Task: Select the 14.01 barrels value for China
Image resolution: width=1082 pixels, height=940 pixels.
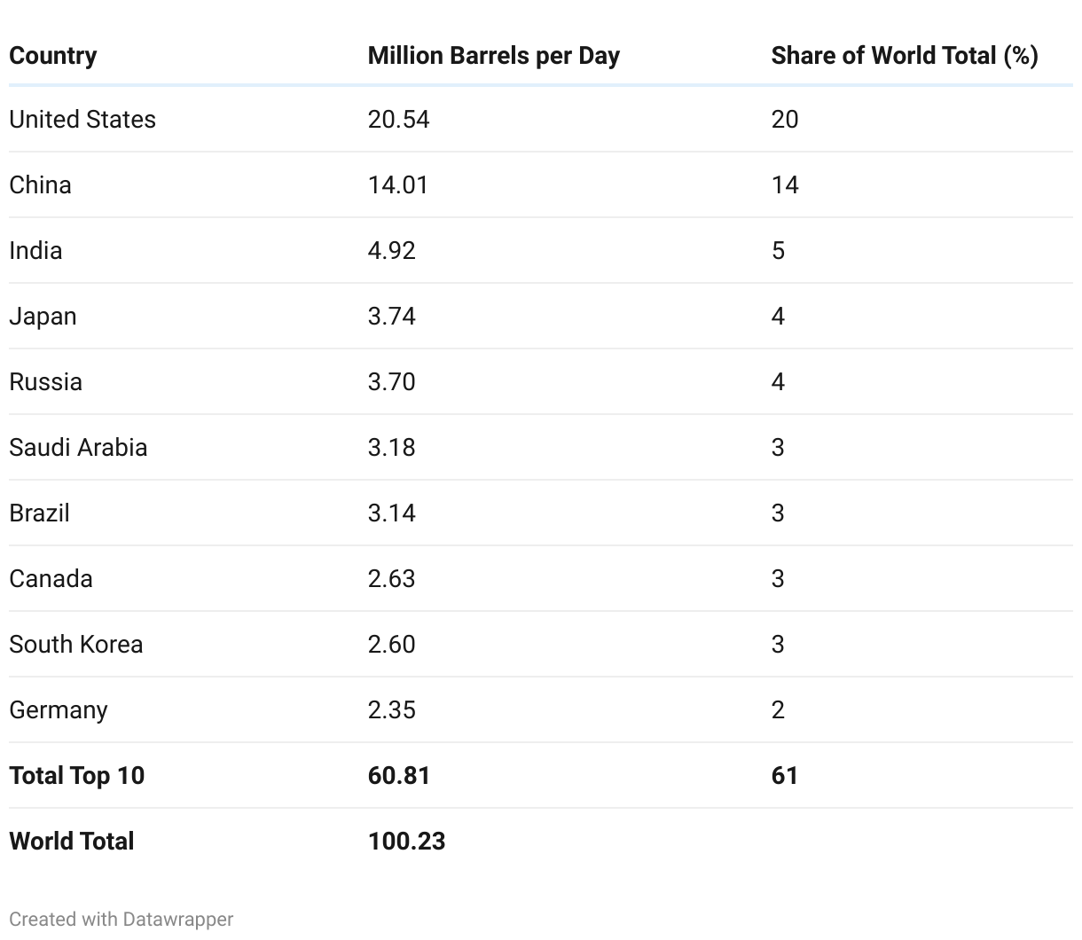Action: point(397,184)
